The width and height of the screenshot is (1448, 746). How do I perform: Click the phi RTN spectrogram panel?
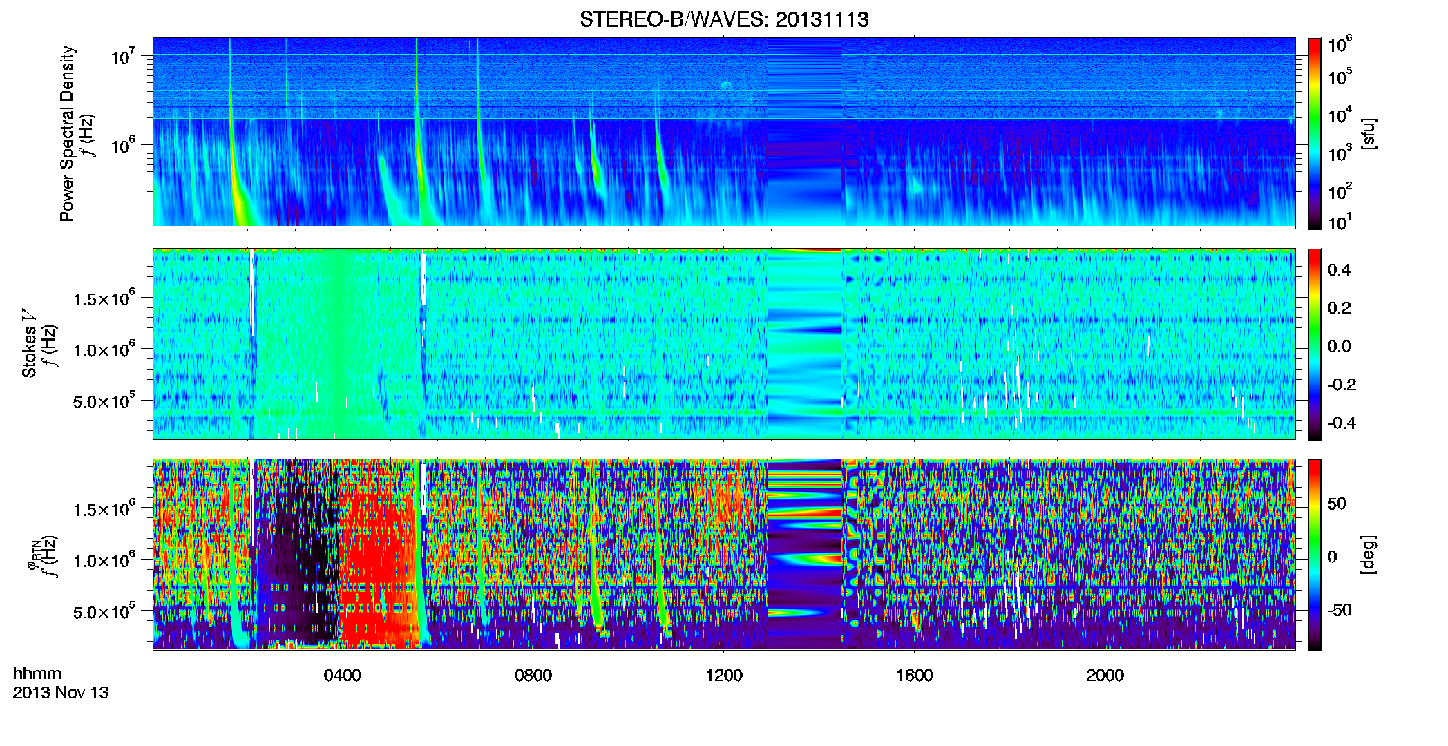coord(724,554)
